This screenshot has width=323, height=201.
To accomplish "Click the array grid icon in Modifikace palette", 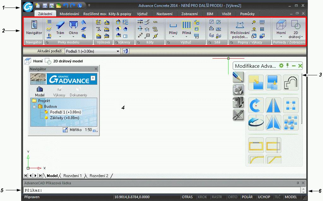I will (x=291, y=105).
